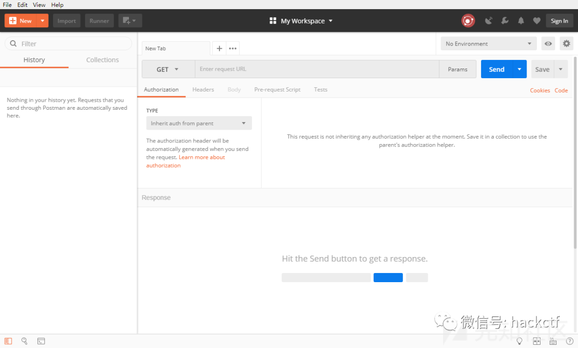
Task: Save the request
Action: [542, 69]
